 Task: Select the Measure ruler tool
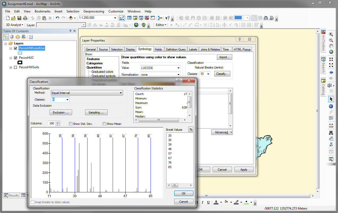(331, 125)
